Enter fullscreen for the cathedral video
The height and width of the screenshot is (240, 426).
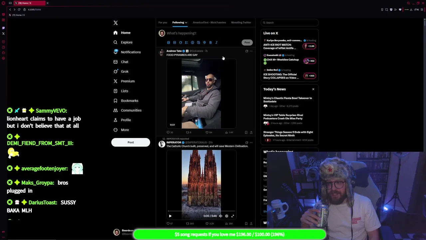click(233, 216)
